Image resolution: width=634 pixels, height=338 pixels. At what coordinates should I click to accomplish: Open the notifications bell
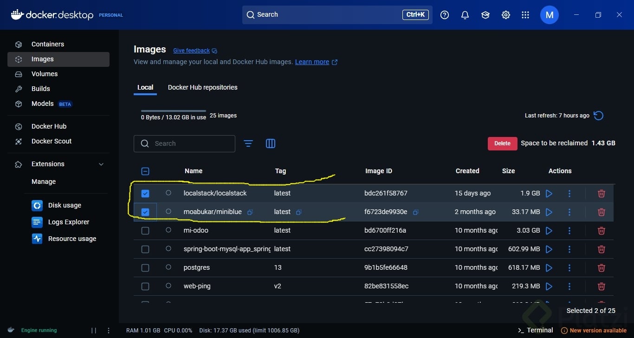(465, 15)
